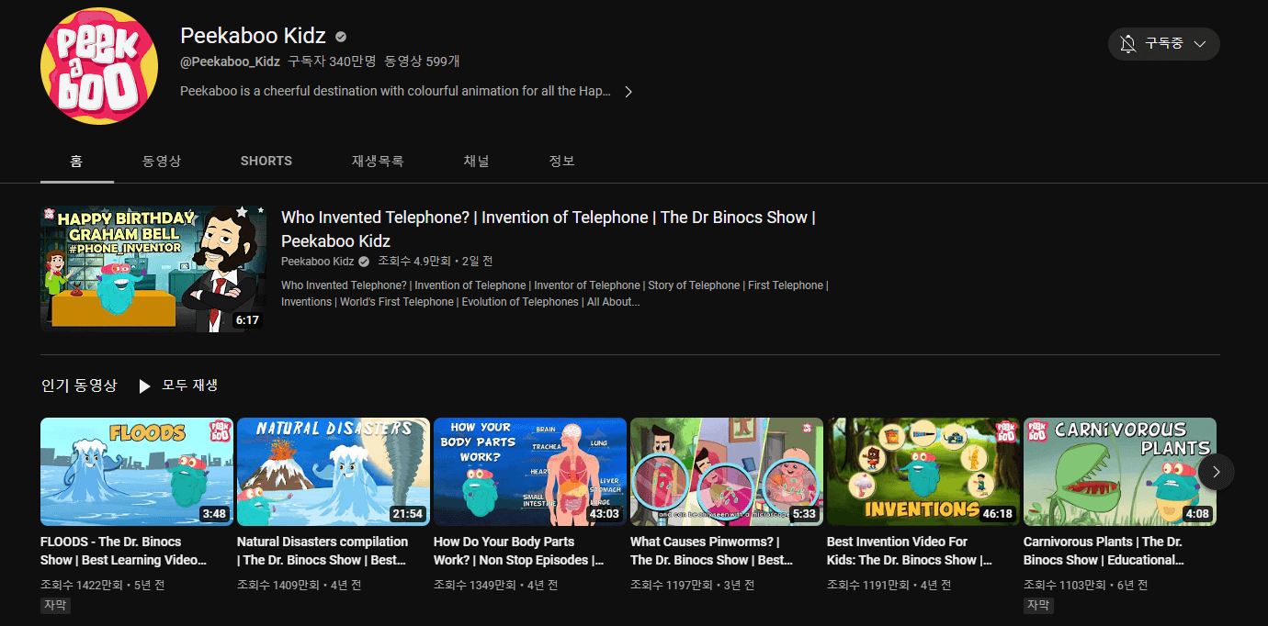Switch to the 동영상 tab
This screenshot has height=626, width=1268.
[162, 161]
